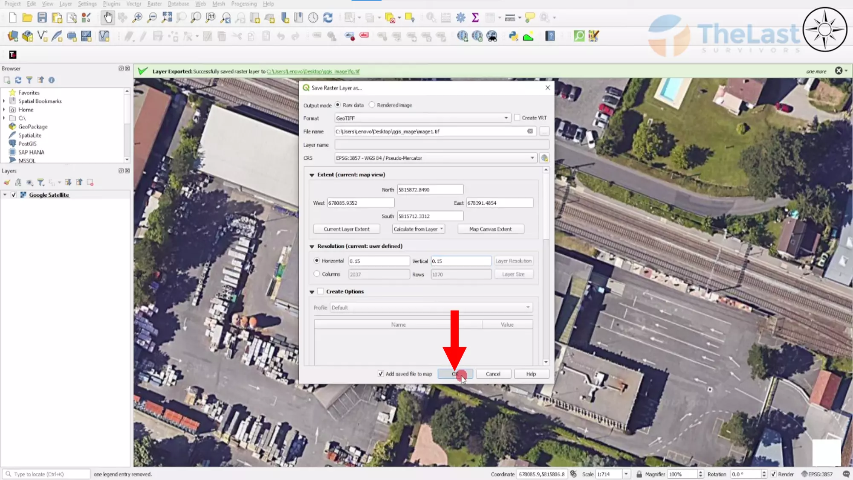Click the Help button in dialog

point(531,374)
